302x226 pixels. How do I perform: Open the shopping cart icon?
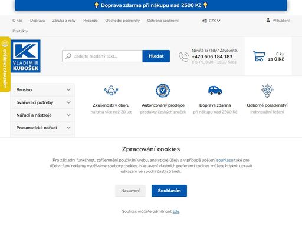[259, 56]
